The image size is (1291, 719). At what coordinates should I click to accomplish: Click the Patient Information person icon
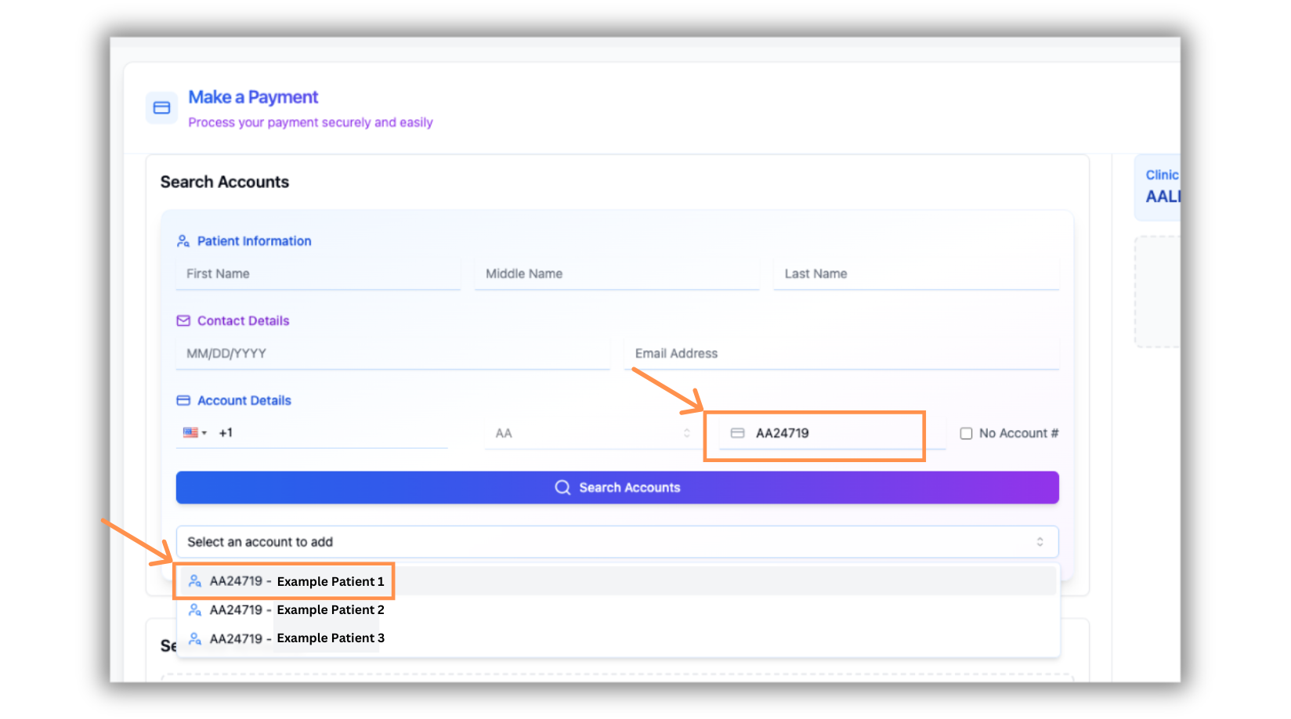pyautogui.click(x=183, y=241)
